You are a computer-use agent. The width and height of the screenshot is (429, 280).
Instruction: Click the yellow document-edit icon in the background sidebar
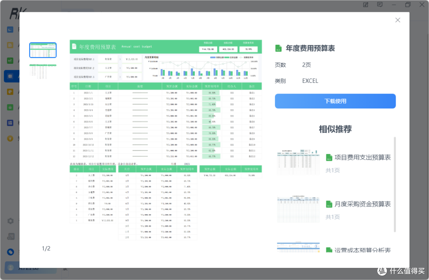(10, 45)
